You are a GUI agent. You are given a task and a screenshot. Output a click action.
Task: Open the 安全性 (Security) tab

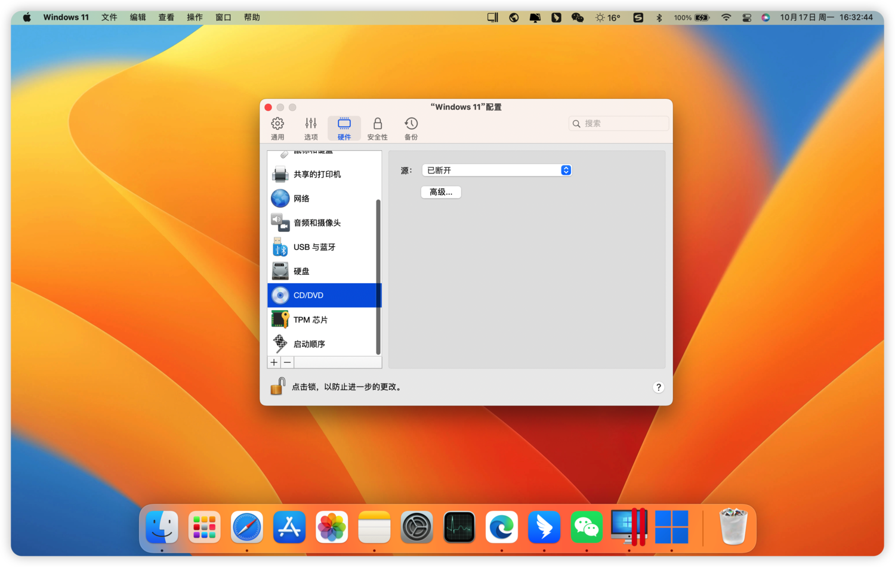(x=377, y=128)
